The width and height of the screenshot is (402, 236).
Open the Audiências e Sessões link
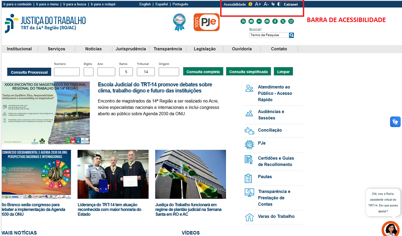tap(271, 115)
